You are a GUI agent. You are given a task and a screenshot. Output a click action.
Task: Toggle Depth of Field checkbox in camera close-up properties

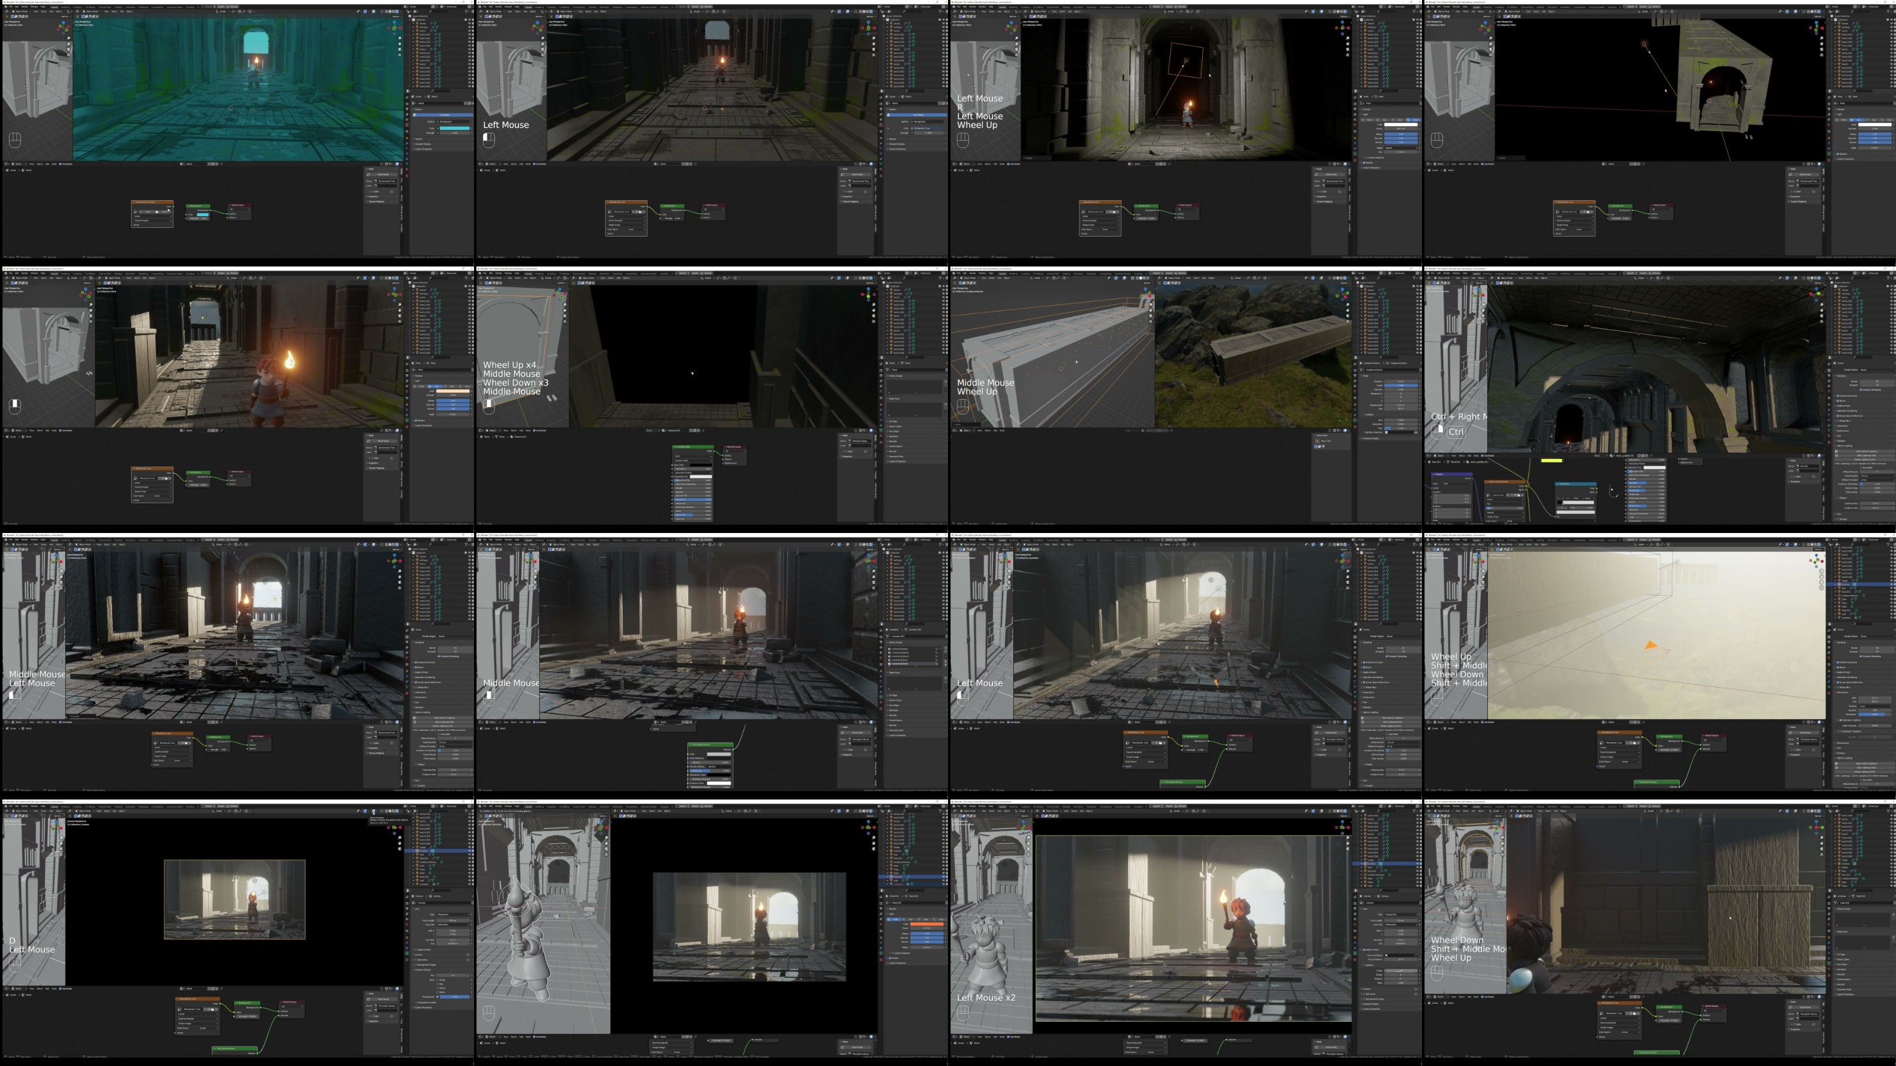(x=1364, y=950)
